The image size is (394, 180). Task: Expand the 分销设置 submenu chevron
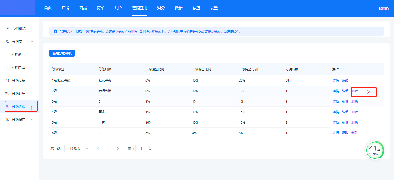coord(32,120)
